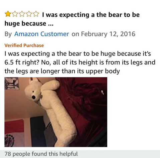Viewport: 160px width, 158px height.
Task: Click the flag emblem in the photo
Action: click(9, 141)
